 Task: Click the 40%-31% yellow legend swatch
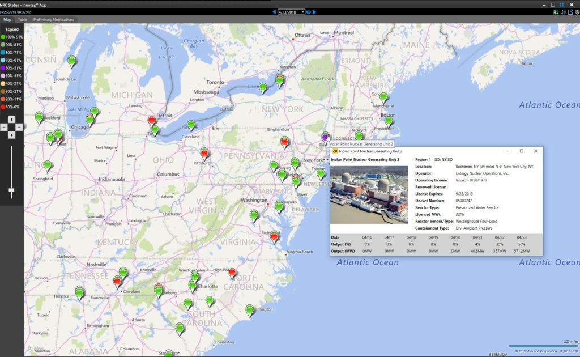[3, 84]
